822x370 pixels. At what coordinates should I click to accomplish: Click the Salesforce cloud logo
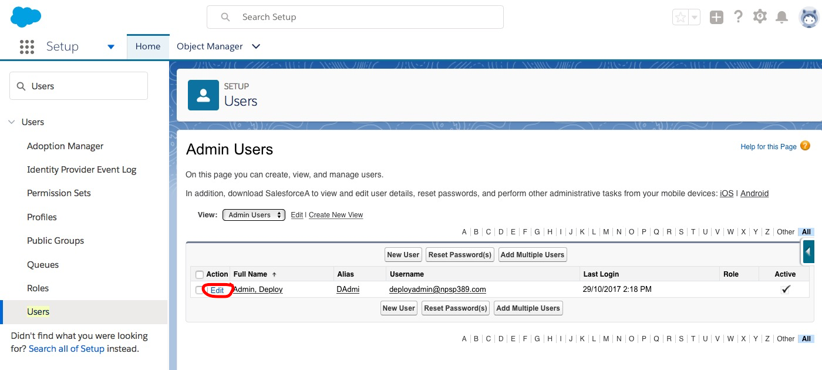[26, 17]
